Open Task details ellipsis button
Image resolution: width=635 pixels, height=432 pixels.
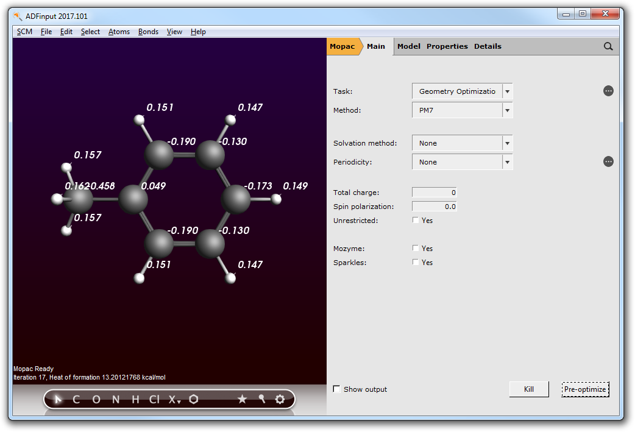tap(608, 91)
